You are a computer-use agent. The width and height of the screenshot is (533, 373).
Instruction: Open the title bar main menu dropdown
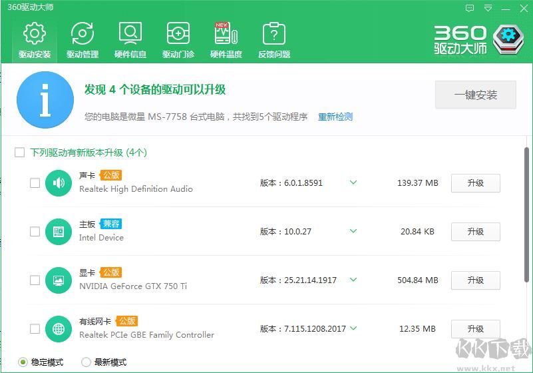pos(488,8)
